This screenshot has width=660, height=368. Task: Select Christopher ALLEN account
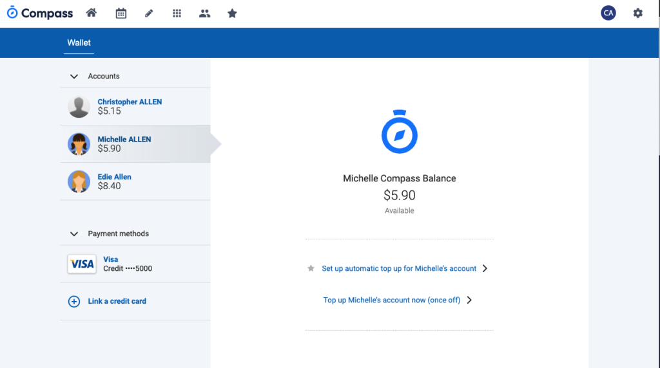click(135, 106)
